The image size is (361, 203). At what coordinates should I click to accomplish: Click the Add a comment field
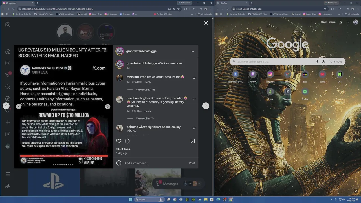(x=156, y=163)
